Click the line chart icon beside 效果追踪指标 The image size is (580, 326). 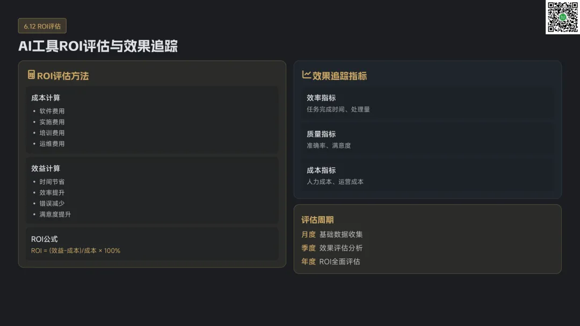(x=306, y=75)
